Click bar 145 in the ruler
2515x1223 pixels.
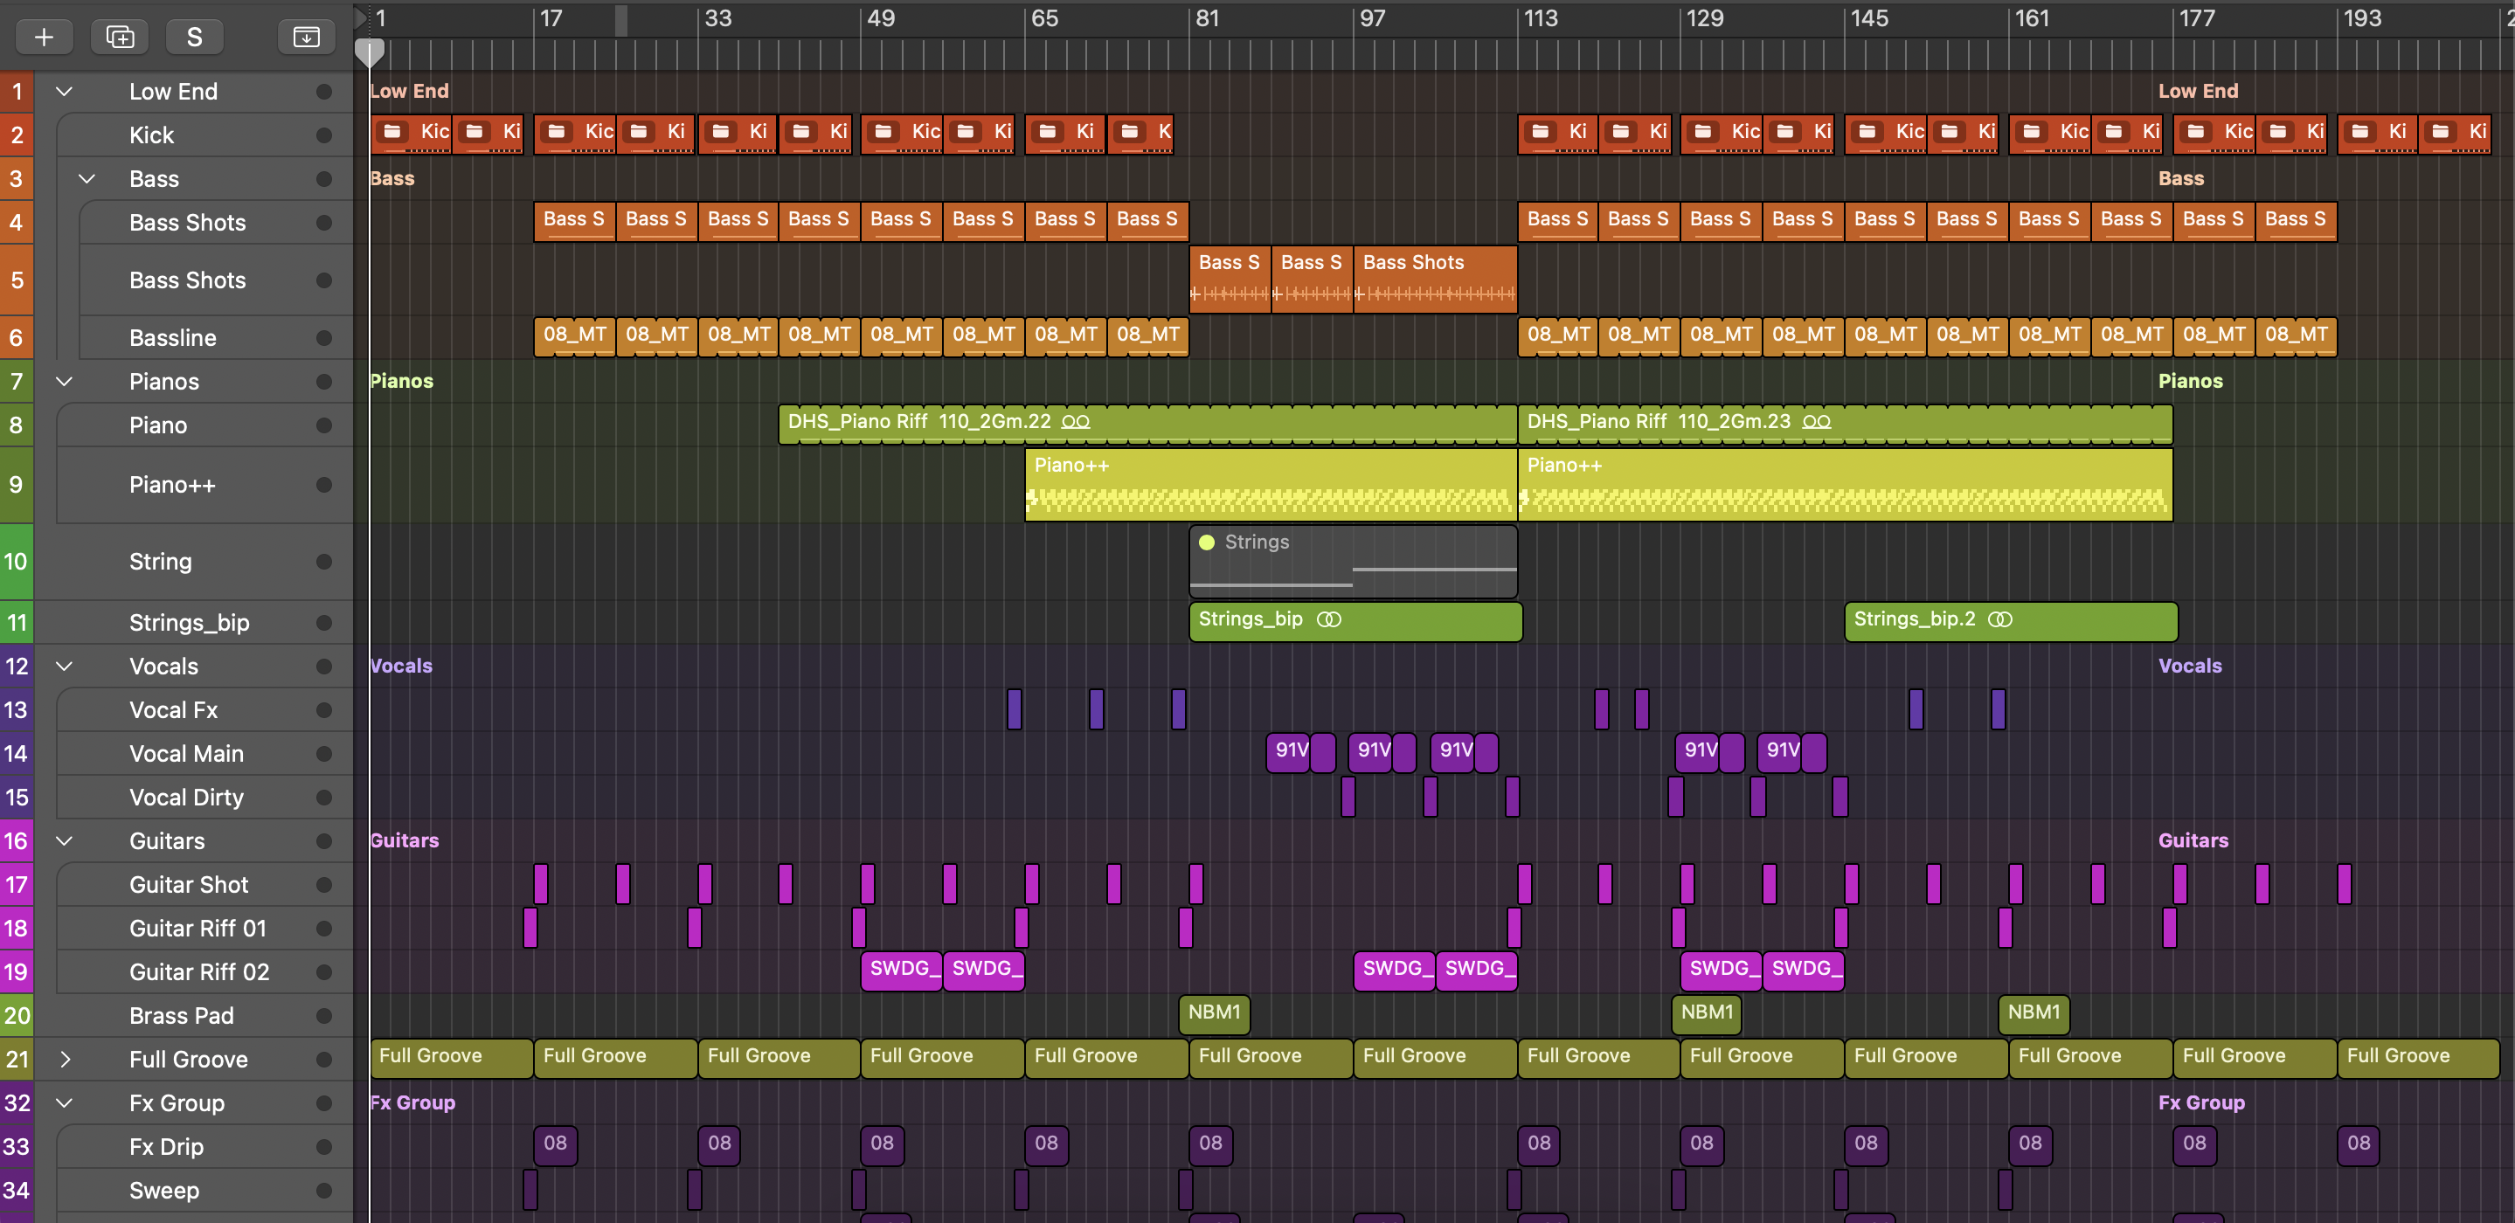[1868, 18]
